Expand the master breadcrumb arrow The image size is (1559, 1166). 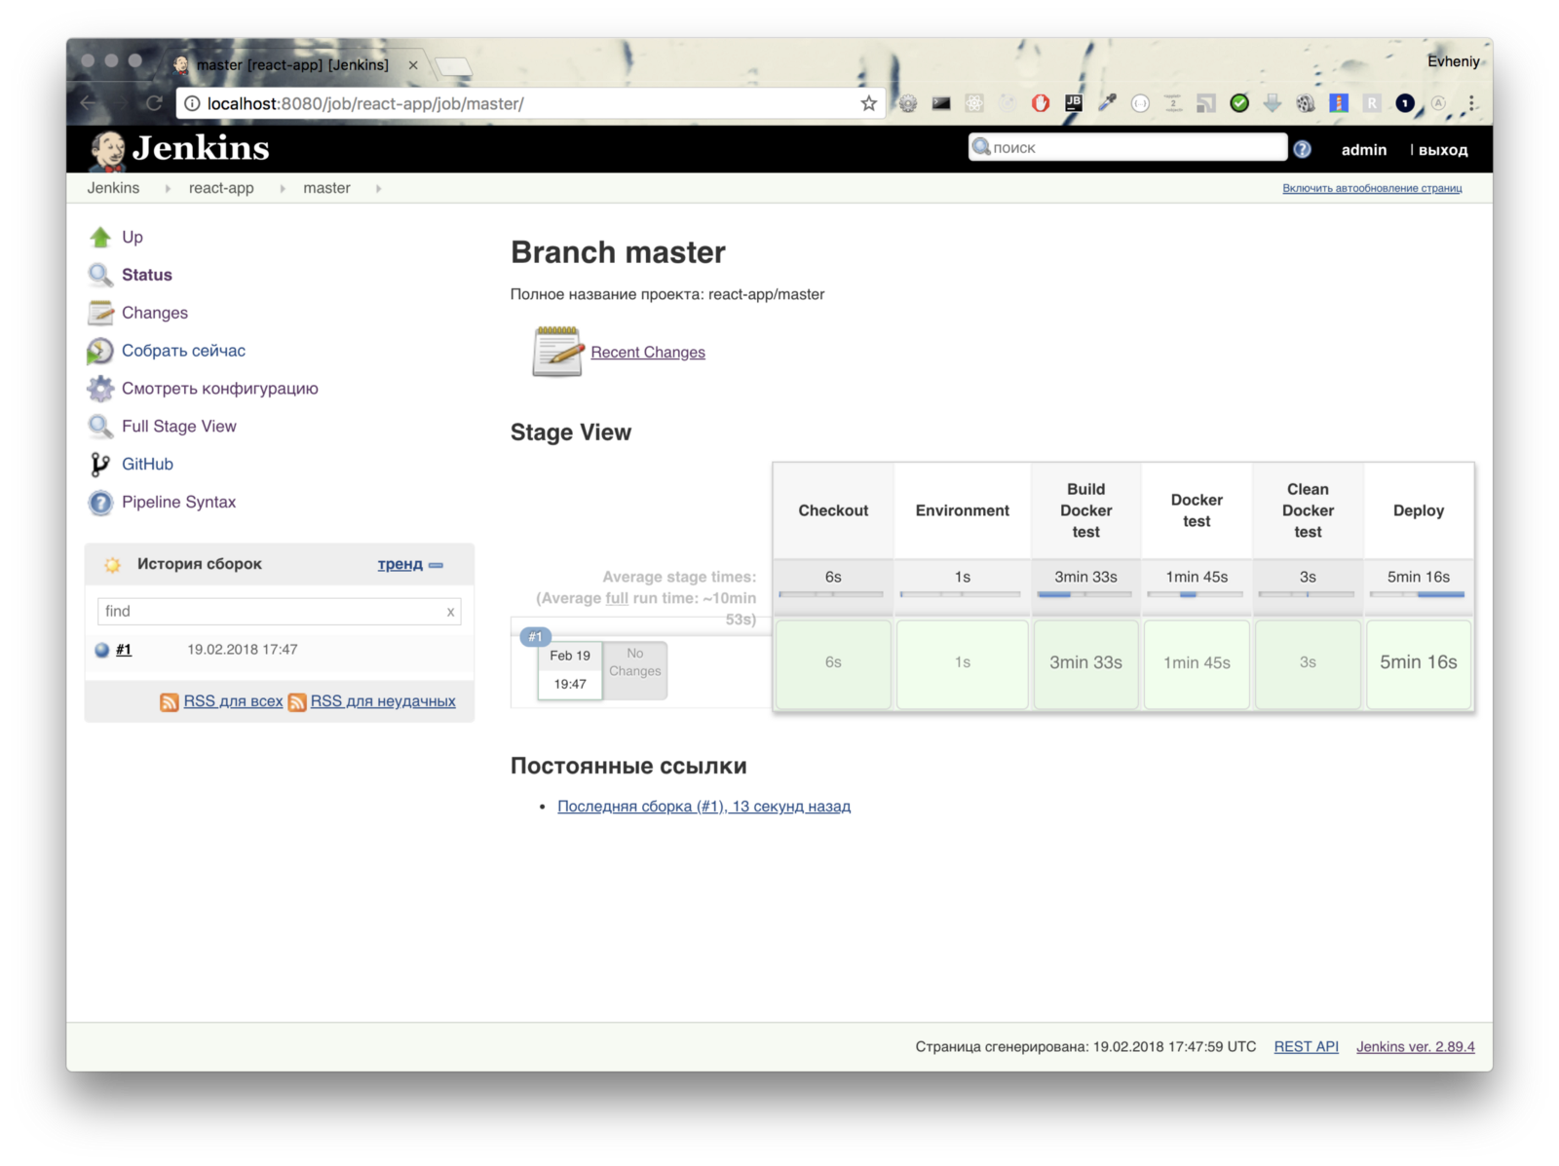[378, 189]
